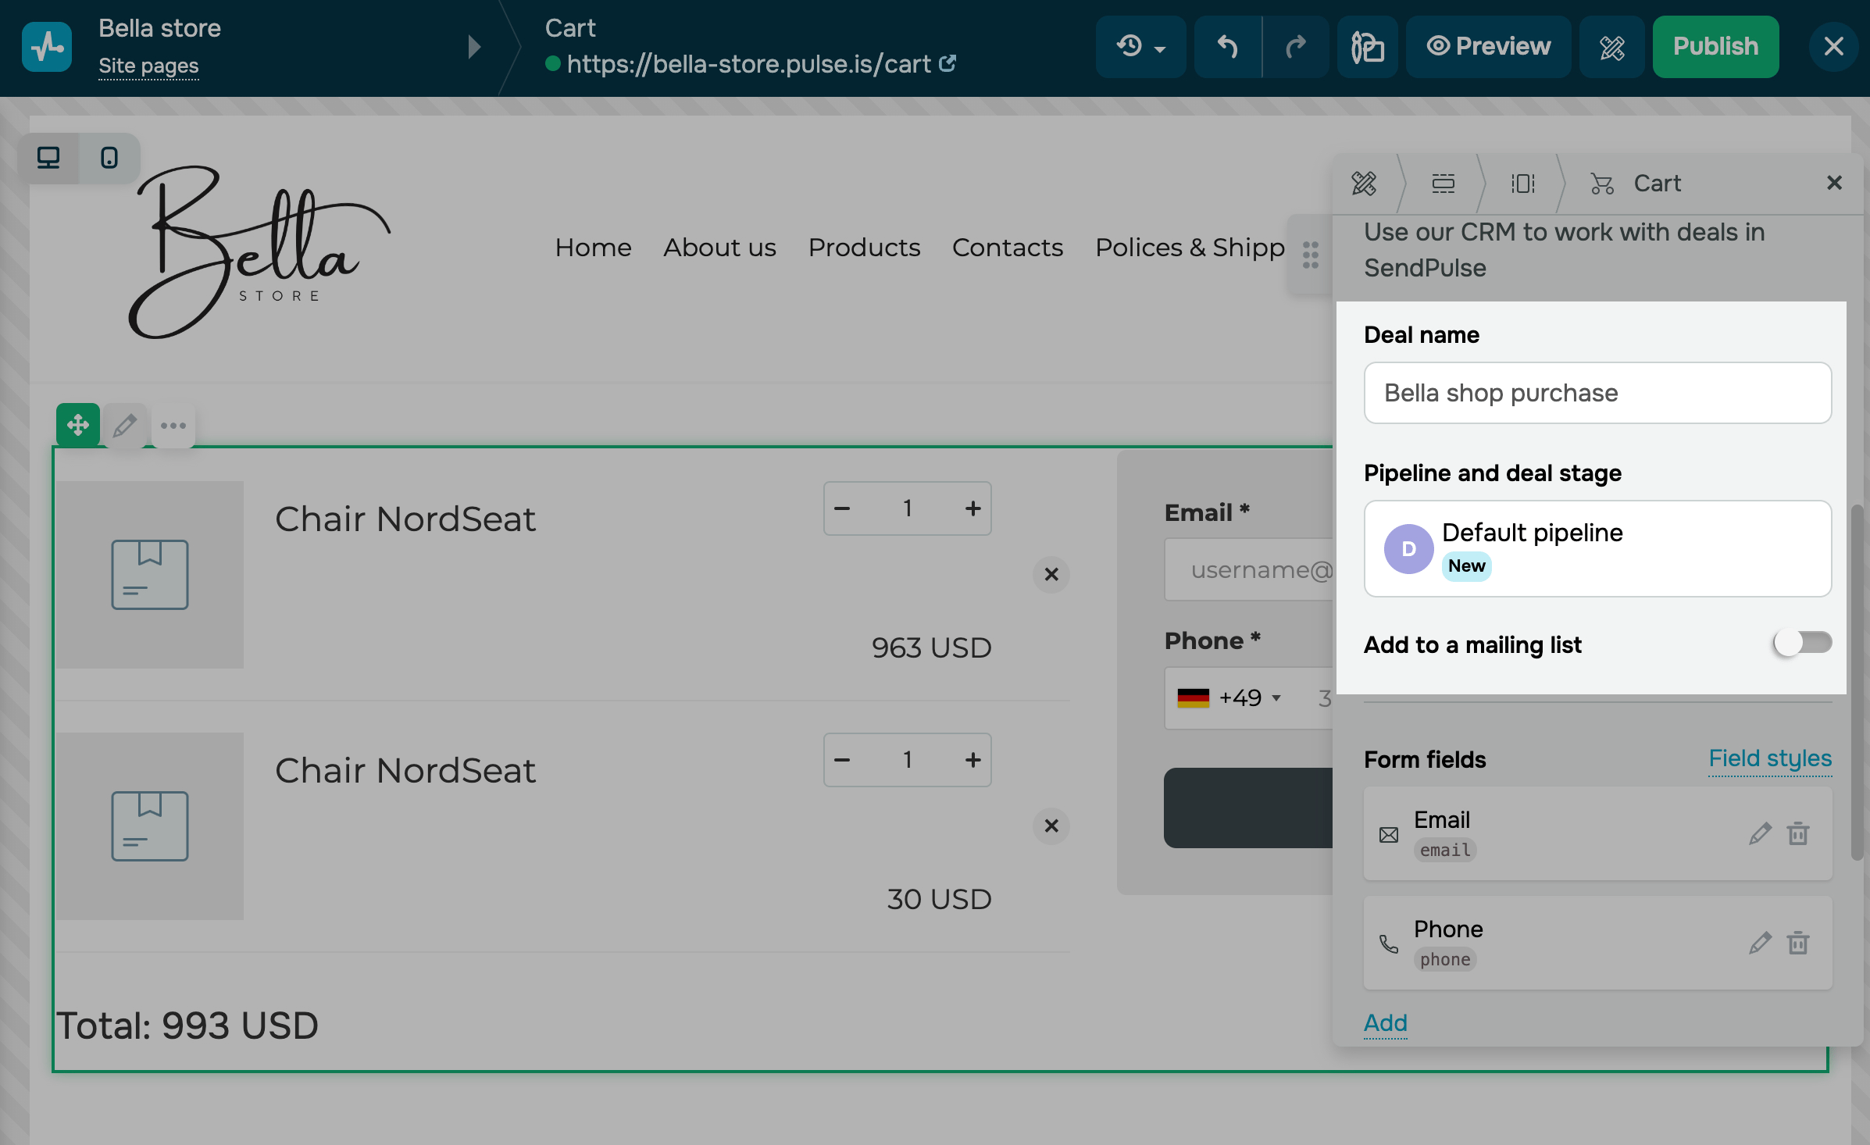Edit the Deal name input field
Viewport: 1870px width, 1145px height.
point(1597,393)
